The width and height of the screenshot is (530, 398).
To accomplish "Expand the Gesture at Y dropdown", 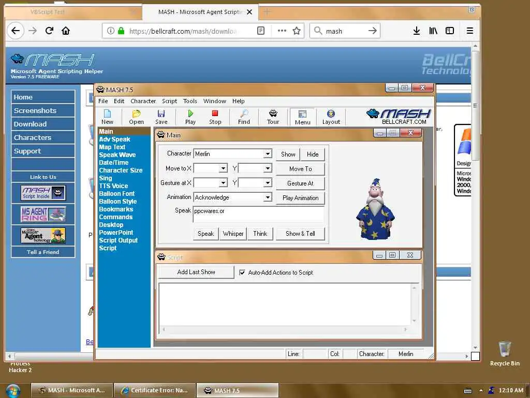I will 268,183.
